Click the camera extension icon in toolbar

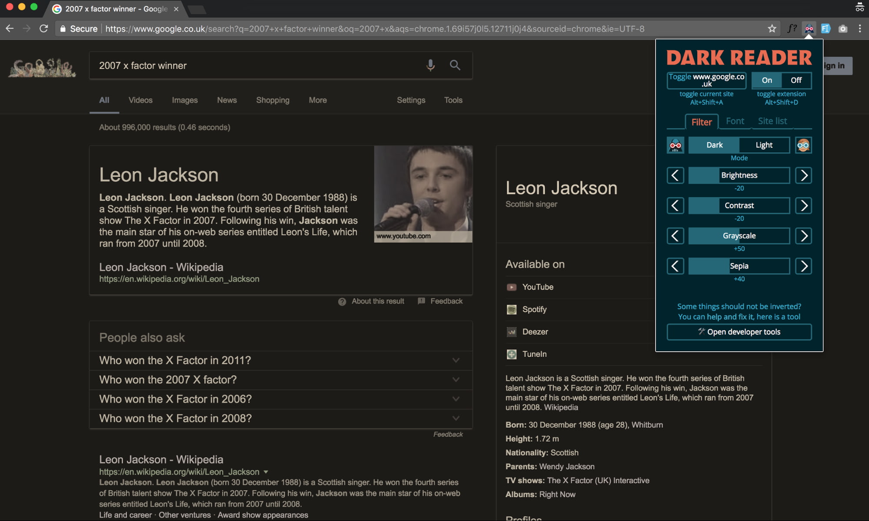coord(843,29)
